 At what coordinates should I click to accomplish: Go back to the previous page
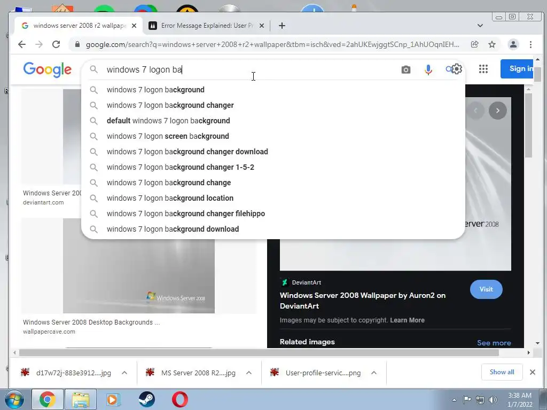(21, 44)
